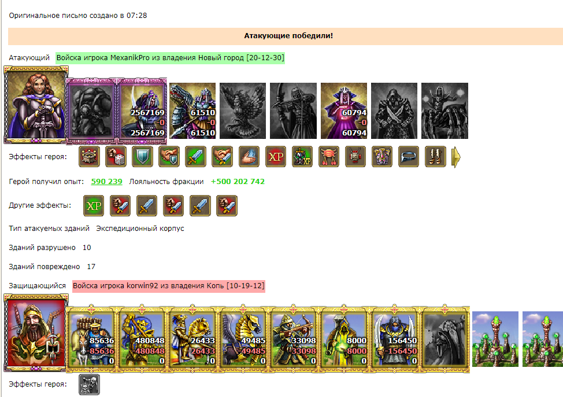563x397 pixels.
Task: Click the red XP hero effect icon
Action: click(276, 157)
